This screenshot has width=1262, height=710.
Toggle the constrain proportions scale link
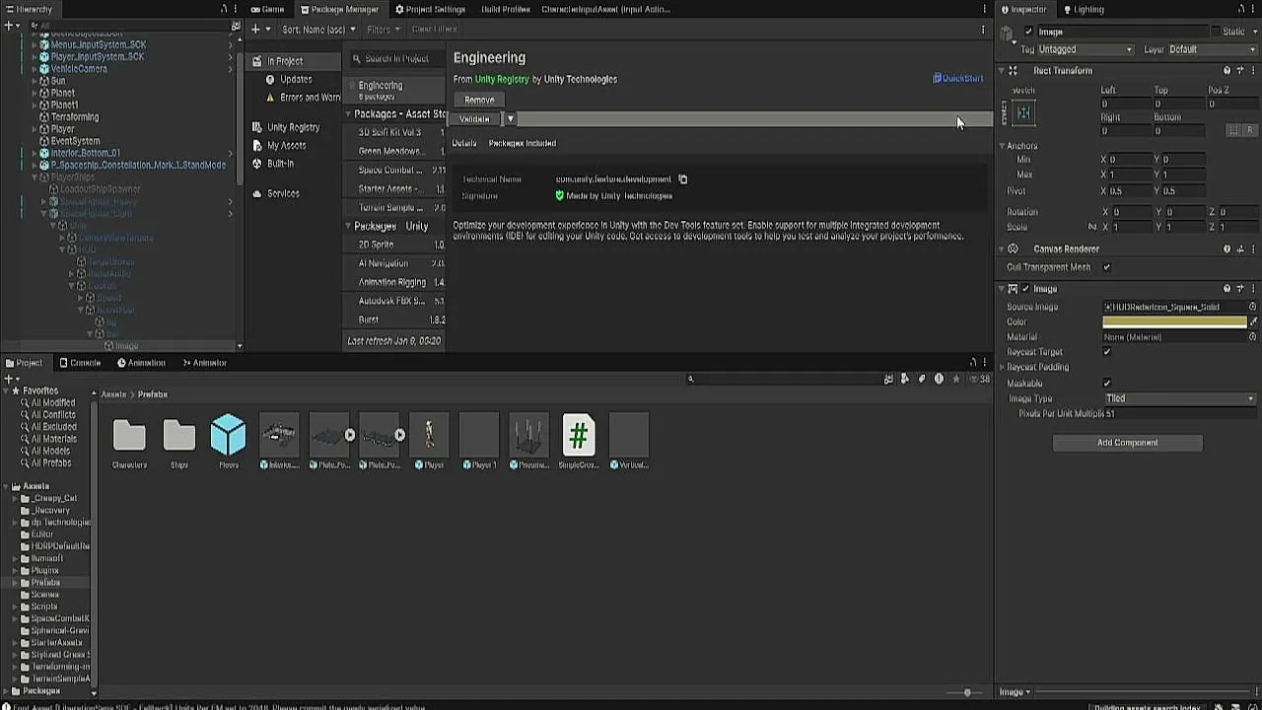coord(1092,227)
